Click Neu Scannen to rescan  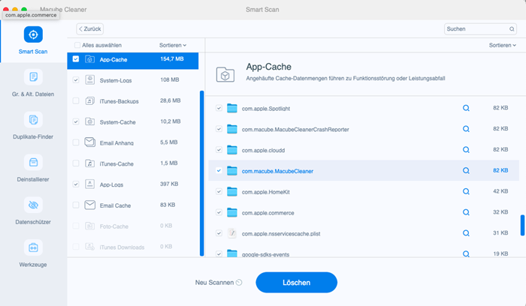pos(219,283)
